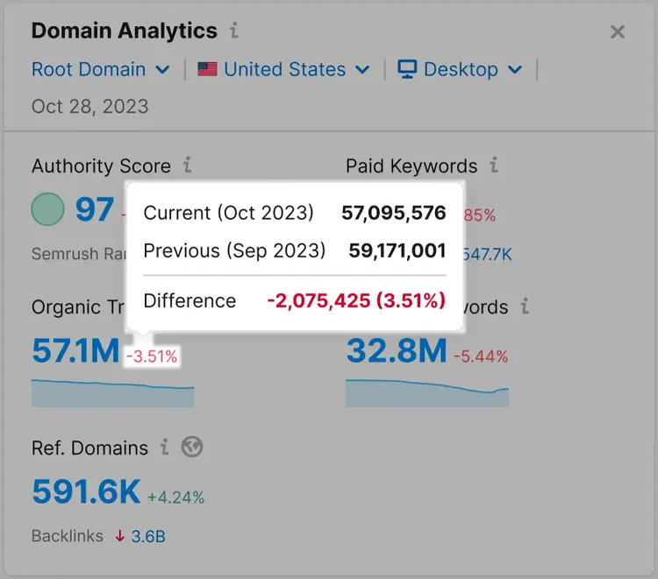The image size is (658, 579).
Task: Click the organic traffic trend chart
Action: [113, 393]
